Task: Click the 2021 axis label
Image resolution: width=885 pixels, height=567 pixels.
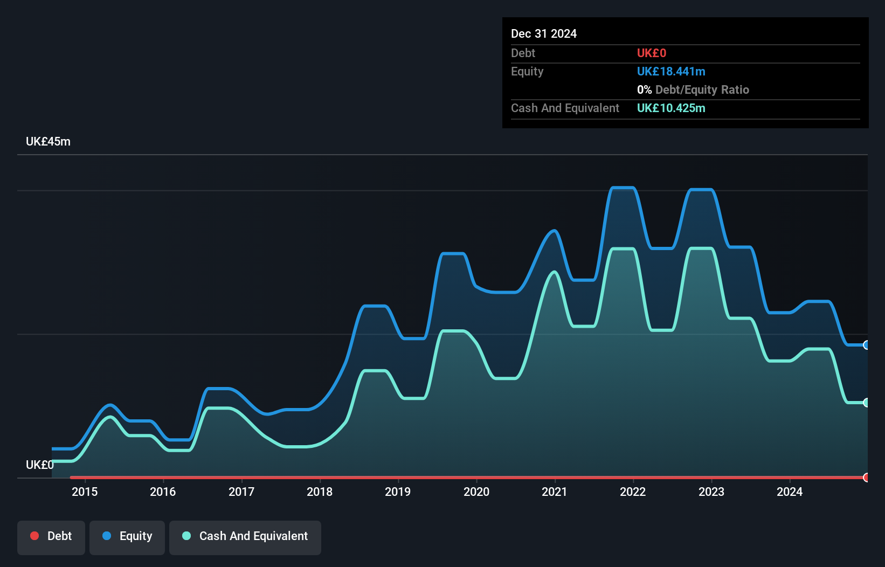Action: pos(555,492)
